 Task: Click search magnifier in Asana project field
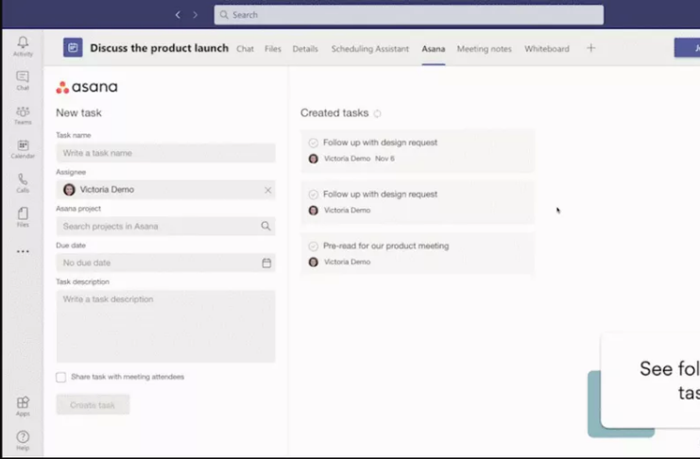(265, 226)
